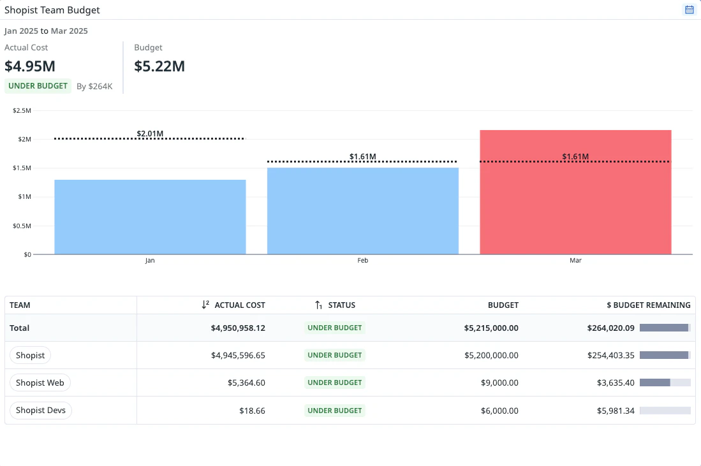Click Shopist Web actual cost $5,364.60
Image resolution: width=701 pixels, height=466 pixels.
pos(246,382)
